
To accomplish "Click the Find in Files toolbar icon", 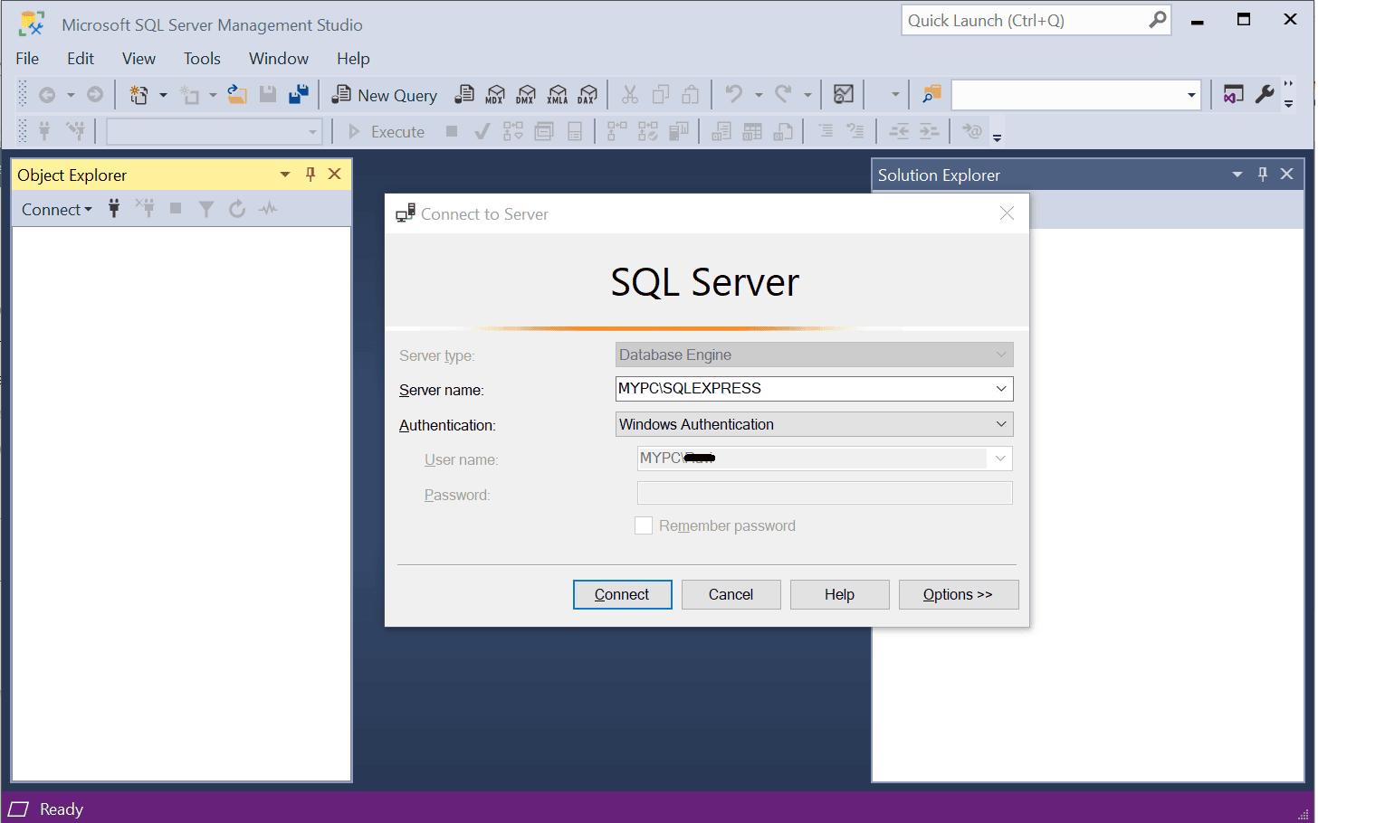I will 931,94.
